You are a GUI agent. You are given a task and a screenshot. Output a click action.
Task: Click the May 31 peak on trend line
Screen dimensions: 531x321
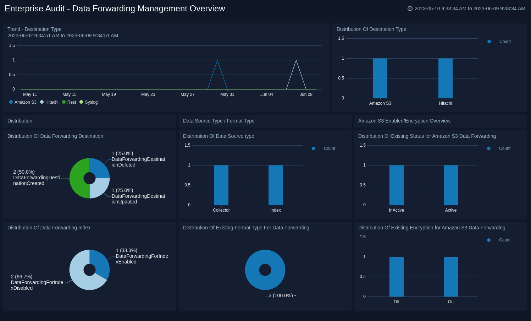pos(217,61)
